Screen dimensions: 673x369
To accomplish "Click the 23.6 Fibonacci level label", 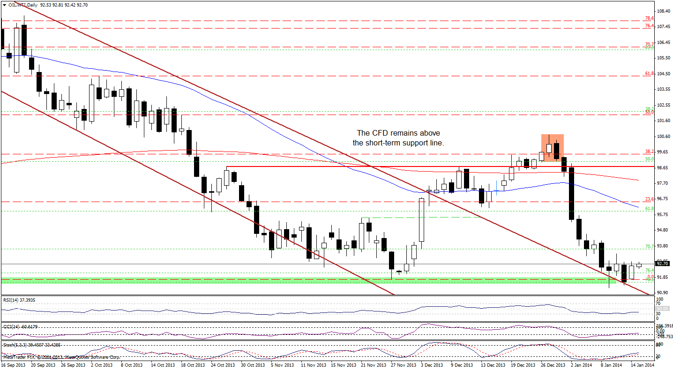I will [x=650, y=199].
